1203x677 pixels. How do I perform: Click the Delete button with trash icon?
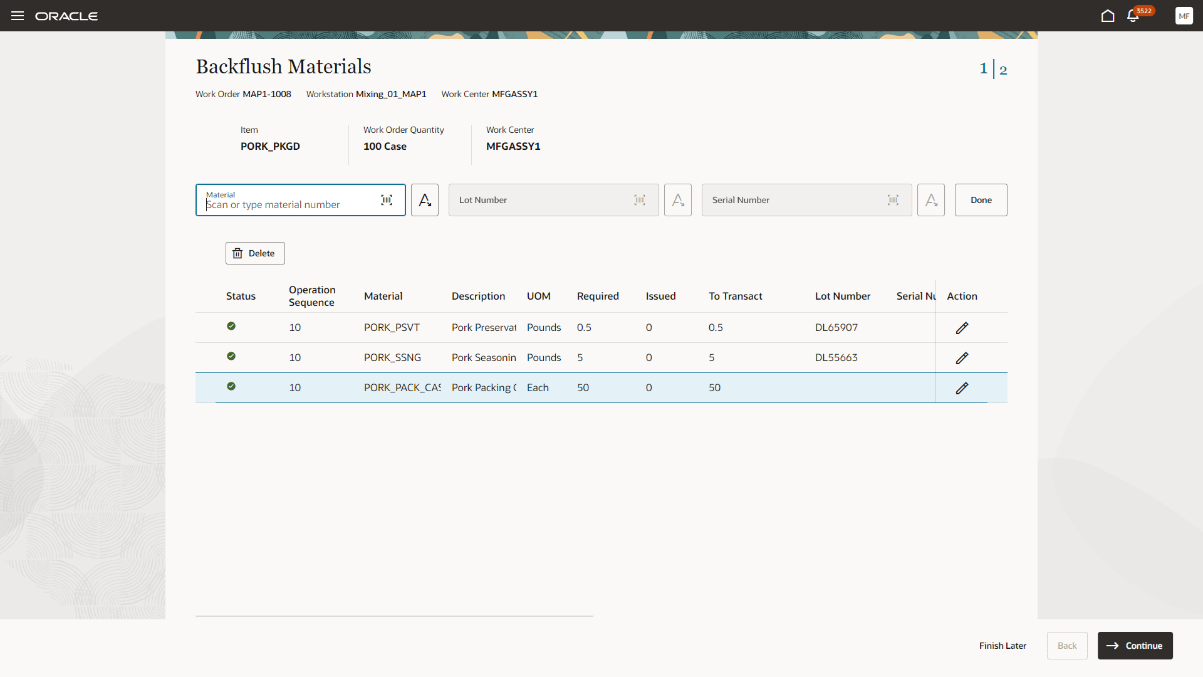255,253
